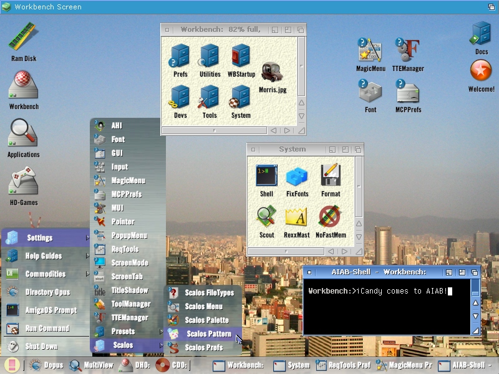The image size is (499, 374).
Task: Open GUI settings menu entry
Action: [127, 153]
